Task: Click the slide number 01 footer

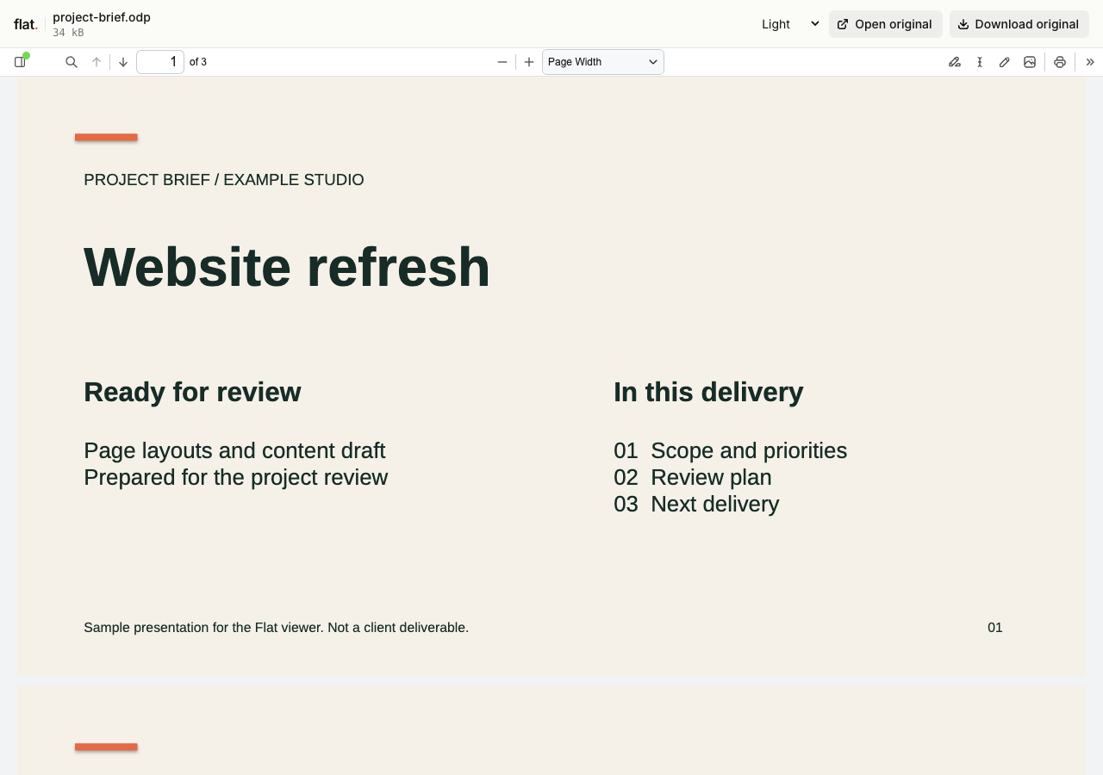Action: pyautogui.click(x=995, y=628)
